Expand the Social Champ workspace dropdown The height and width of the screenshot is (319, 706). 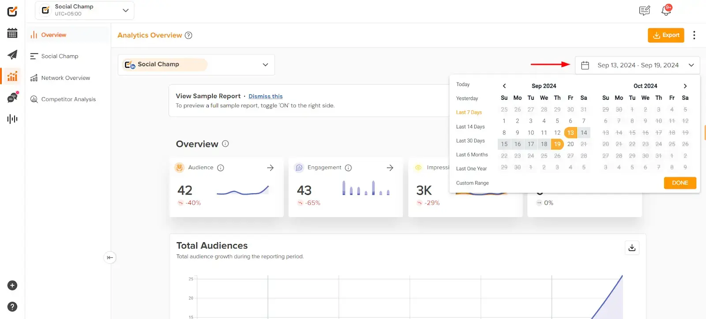(85, 10)
